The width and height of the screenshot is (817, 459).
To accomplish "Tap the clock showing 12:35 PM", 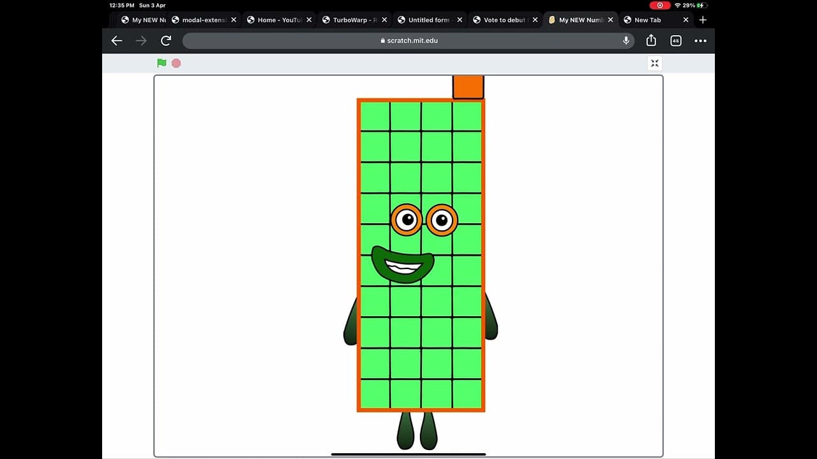I will (x=121, y=5).
